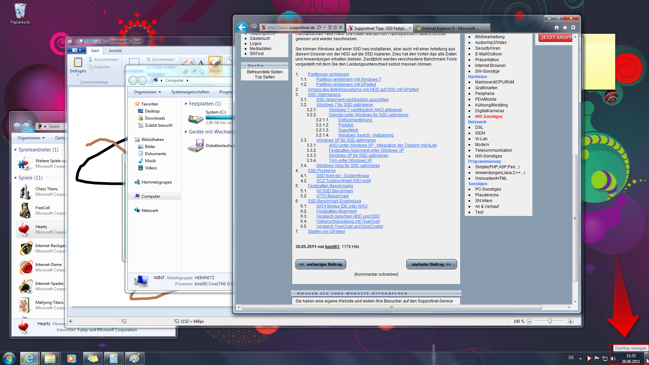This screenshot has width=649, height=365.
Task: Select the Fill bucket tool in Paint
Action: point(193,62)
